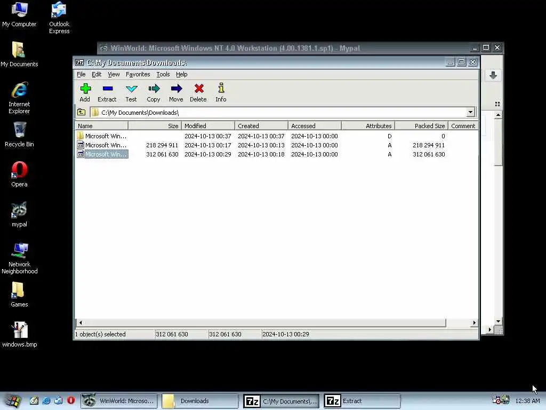Click the horizontal scrollbar right arrow
The image size is (546, 410).
pos(474,322)
